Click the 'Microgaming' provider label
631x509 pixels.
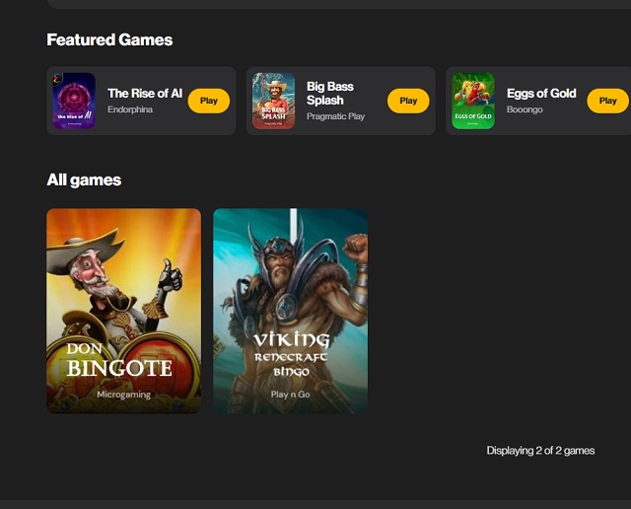[124, 395]
